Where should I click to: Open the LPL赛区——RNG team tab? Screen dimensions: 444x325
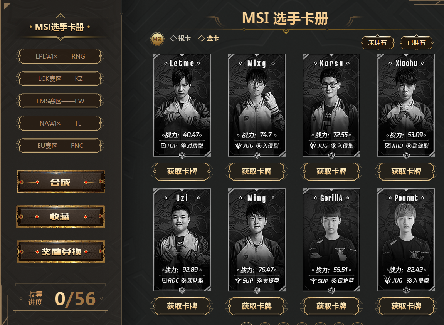(60, 56)
